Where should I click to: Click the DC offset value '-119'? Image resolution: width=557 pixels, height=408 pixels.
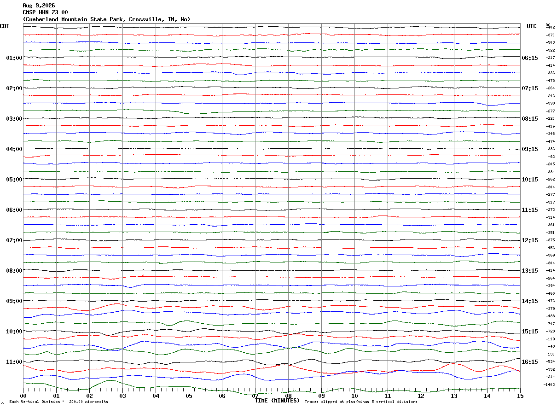[x=550, y=339]
